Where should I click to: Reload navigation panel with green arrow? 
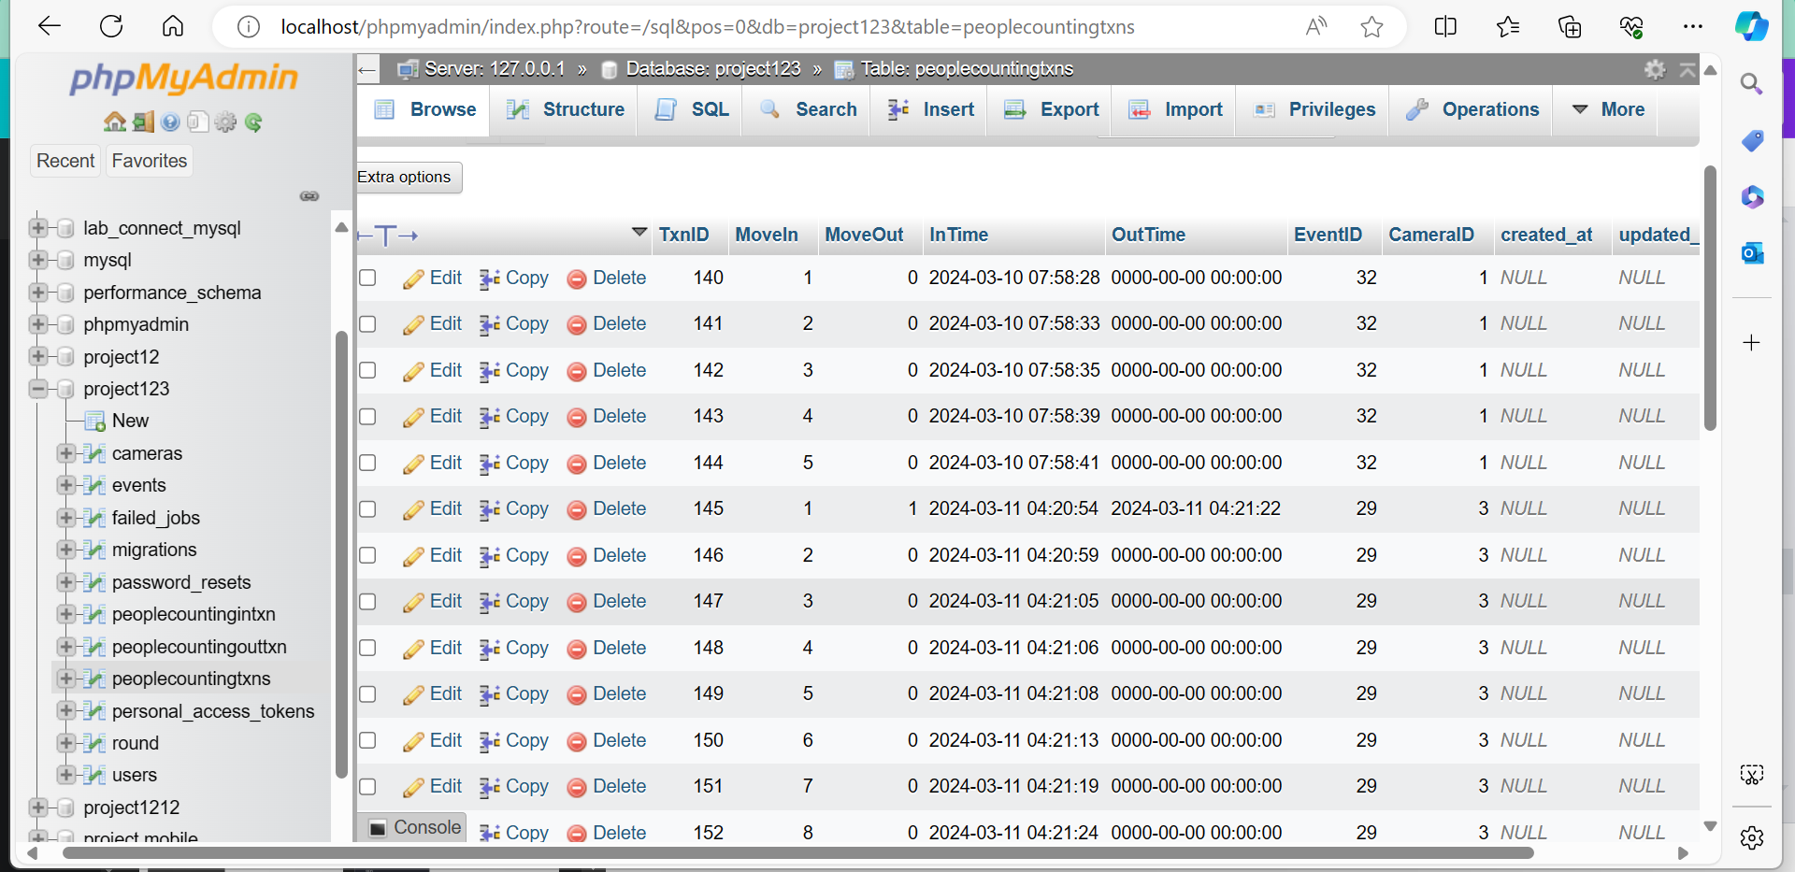(253, 122)
